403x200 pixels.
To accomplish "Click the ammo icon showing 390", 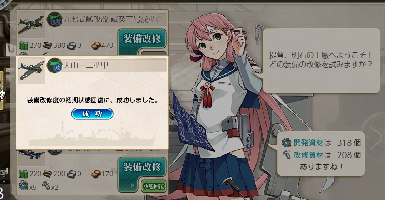I will pyautogui.click(x=47, y=46).
